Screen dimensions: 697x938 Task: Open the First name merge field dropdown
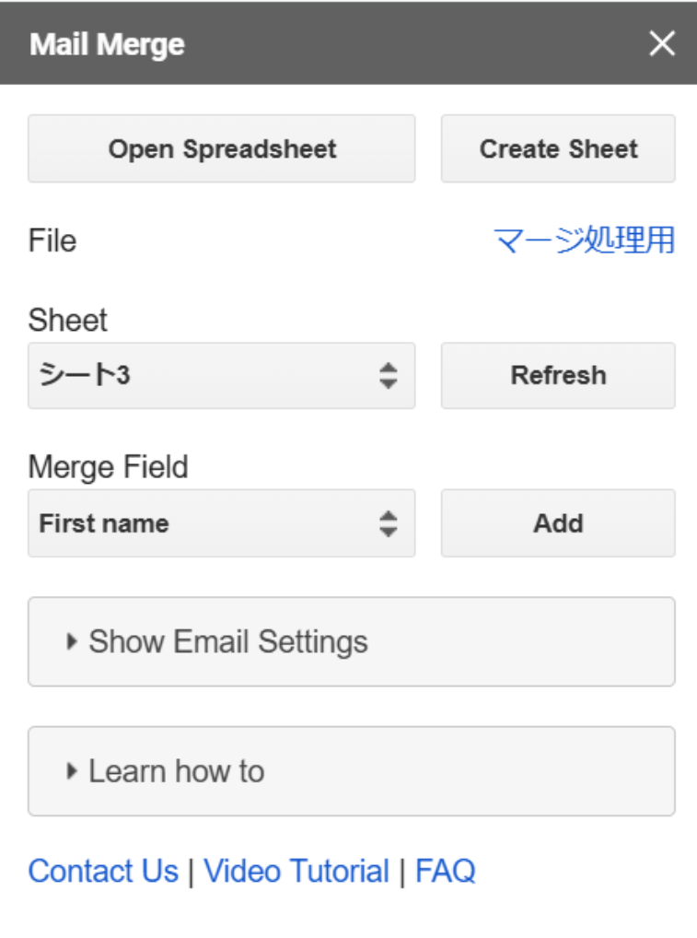(x=221, y=523)
